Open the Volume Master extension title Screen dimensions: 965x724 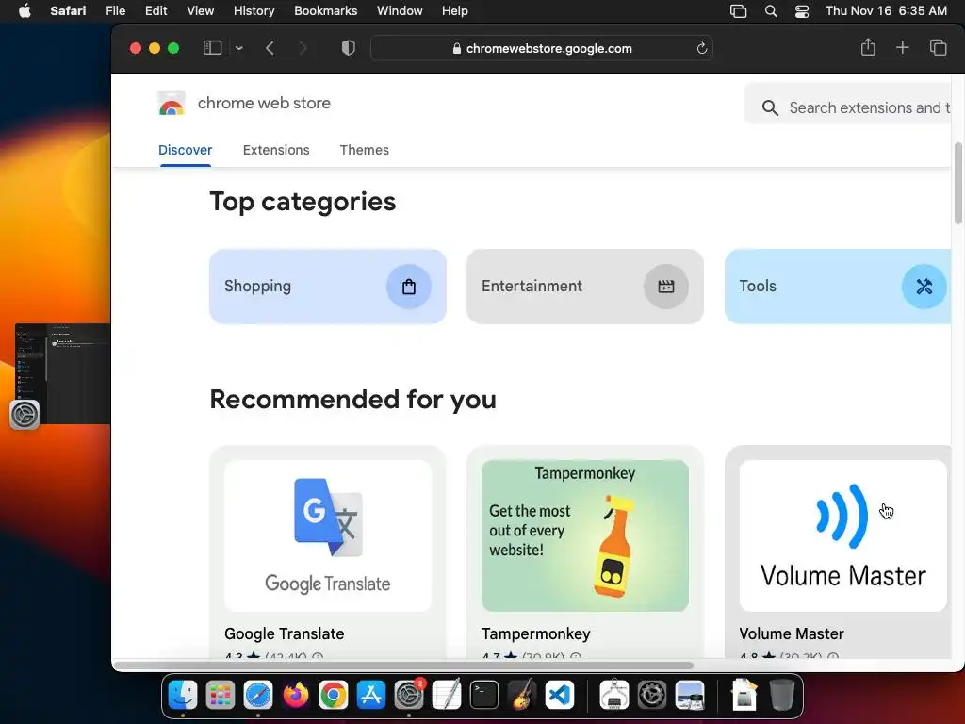point(792,633)
